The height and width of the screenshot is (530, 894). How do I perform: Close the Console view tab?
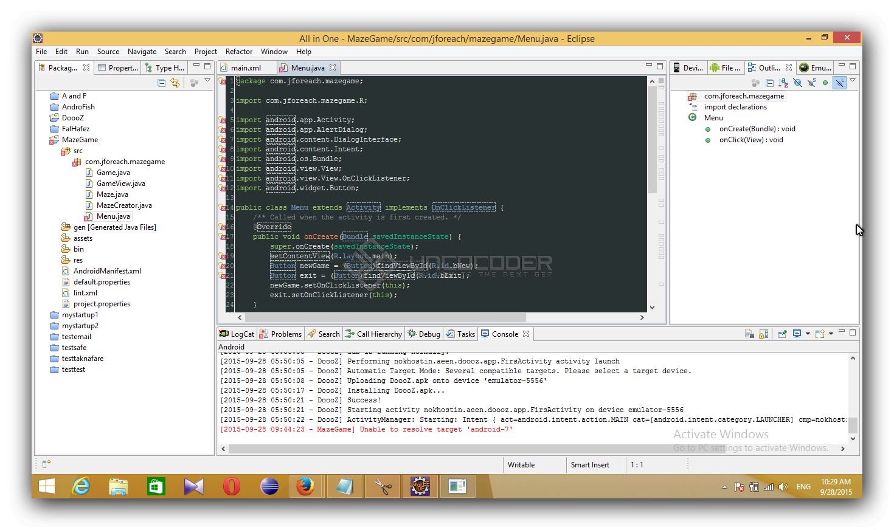pos(526,334)
